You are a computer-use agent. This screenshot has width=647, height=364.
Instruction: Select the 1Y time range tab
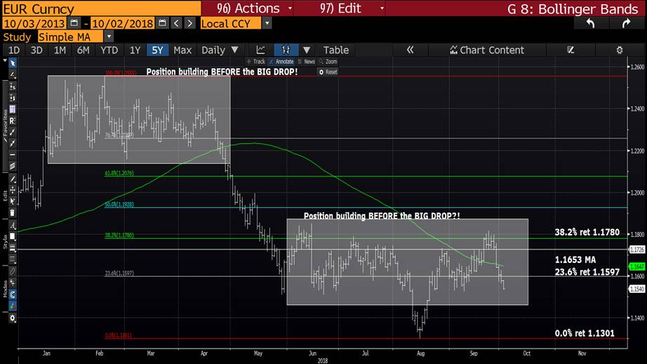[134, 50]
